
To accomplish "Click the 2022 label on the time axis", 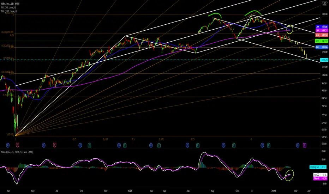I will pyautogui.click(x=274, y=191).
